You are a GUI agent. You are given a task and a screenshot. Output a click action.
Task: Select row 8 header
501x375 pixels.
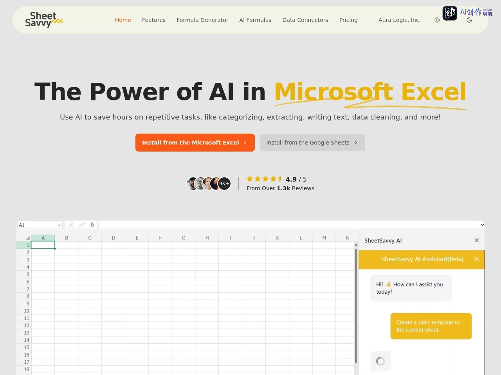point(24,296)
